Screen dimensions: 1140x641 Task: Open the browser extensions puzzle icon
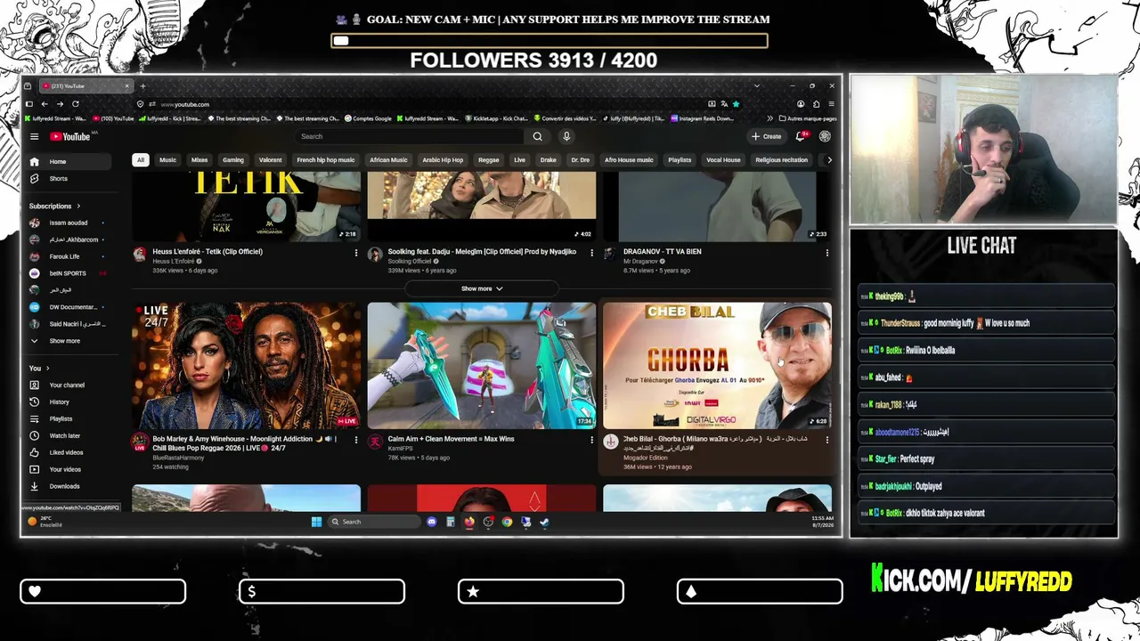point(816,104)
